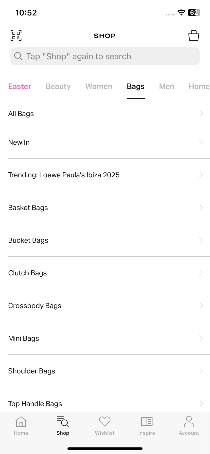Switch to the Easter tab

[20, 86]
